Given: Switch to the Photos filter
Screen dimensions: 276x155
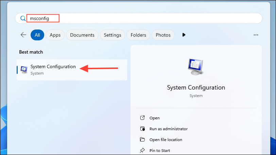Looking at the screenshot, I should coord(163,35).
